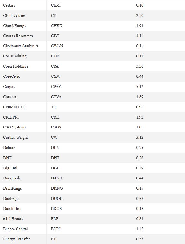Select the Corpay value 5.12
Screen dimensions: 185x244
point(140,87)
